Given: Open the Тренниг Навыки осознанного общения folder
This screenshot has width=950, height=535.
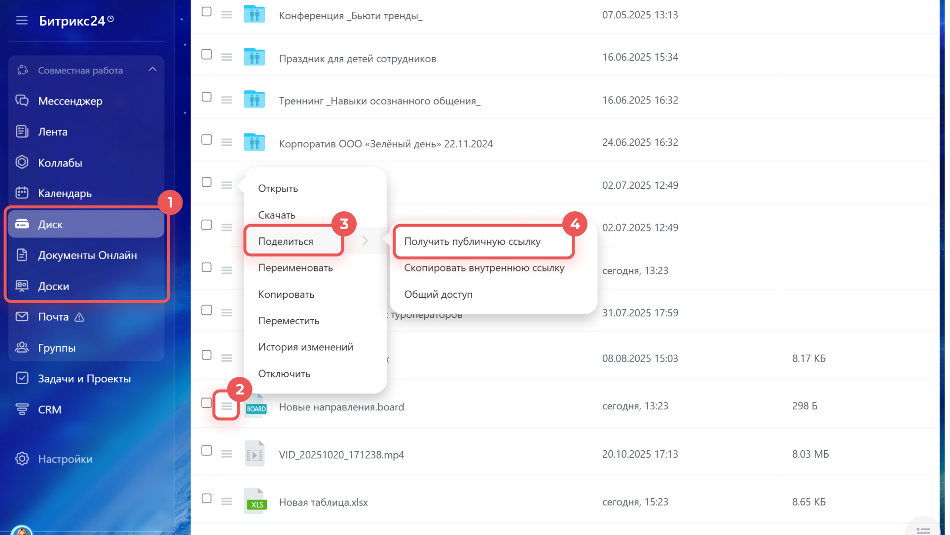Looking at the screenshot, I should pyautogui.click(x=379, y=101).
